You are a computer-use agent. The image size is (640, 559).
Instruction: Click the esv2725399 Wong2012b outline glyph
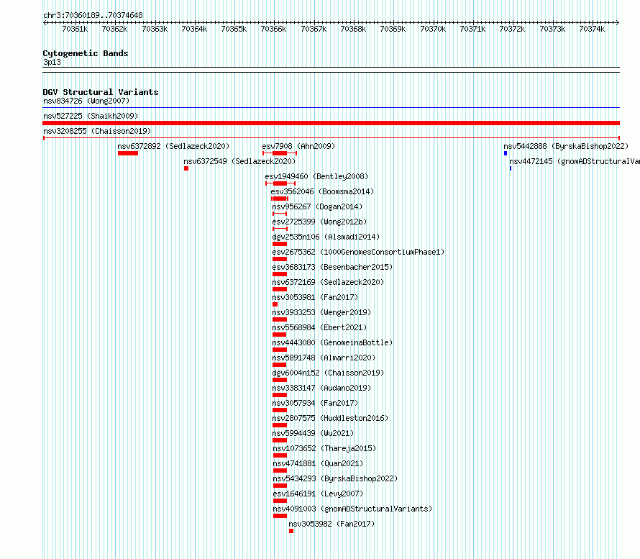click(280, 229)
